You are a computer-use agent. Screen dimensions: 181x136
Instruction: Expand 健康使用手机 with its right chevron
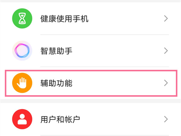pyautogui.click(x=166, y=19)
